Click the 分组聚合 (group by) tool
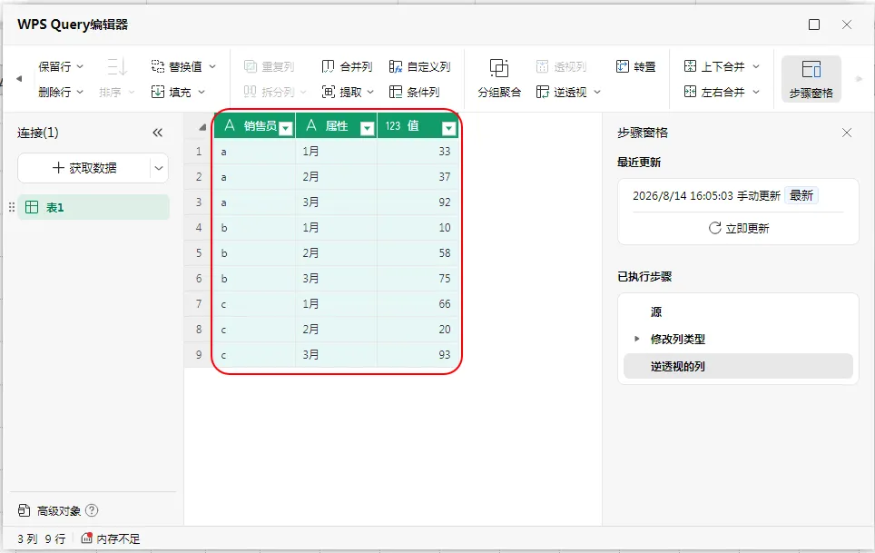This screenshot has width=875, height=553. tap(499, 79)
